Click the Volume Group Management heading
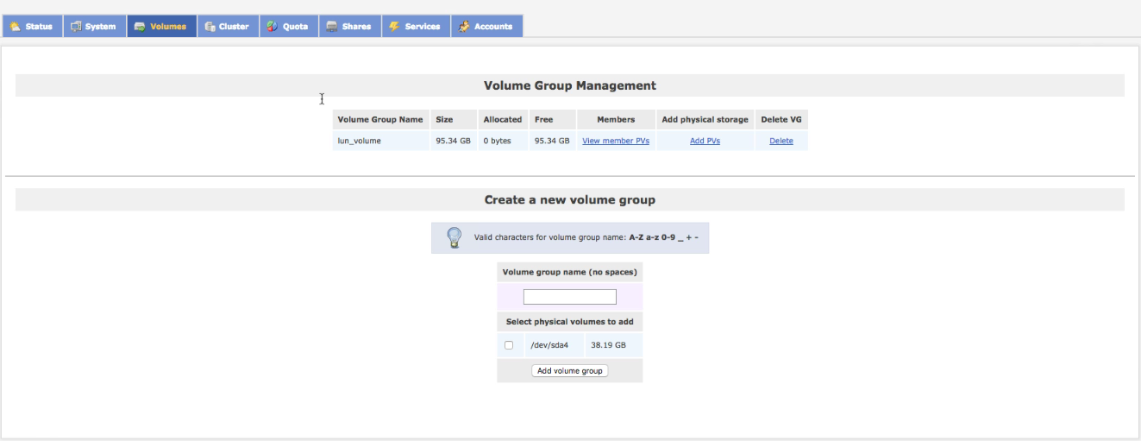Image resolution: width=1141 pixels, height=441 pixels. (x=570, y=85)
